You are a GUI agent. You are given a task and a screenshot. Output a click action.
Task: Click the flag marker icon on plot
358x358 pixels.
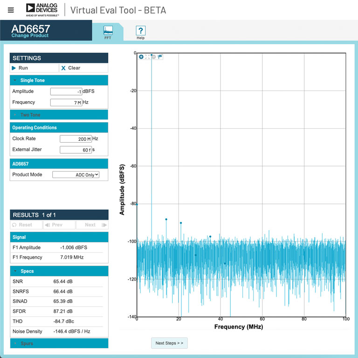point(160,56)
